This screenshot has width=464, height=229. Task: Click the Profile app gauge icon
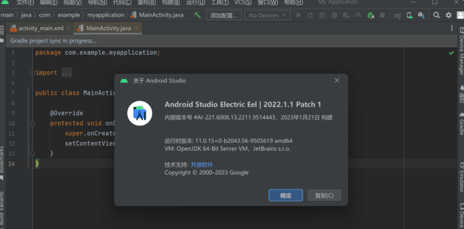[358, 15]
